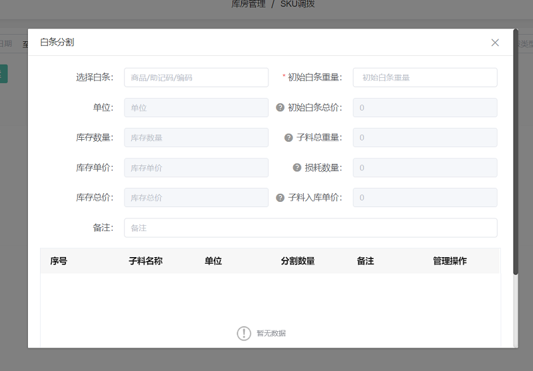Viewport: 533px width, 371px height.
Task: Click help icon beside 初始白条总价
Action: [x=280, y=107]
